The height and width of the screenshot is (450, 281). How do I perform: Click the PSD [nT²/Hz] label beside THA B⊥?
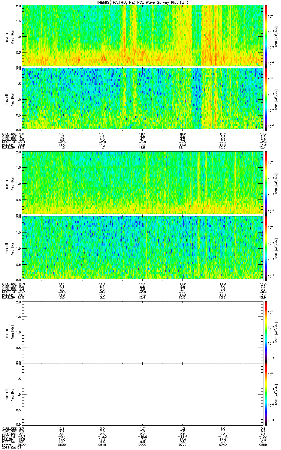(276, 36)
